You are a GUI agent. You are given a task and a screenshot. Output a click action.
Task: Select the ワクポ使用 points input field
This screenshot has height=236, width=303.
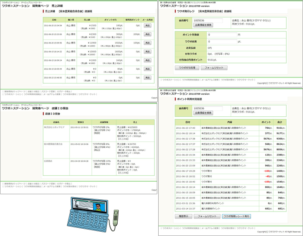(x=221, y=42)
